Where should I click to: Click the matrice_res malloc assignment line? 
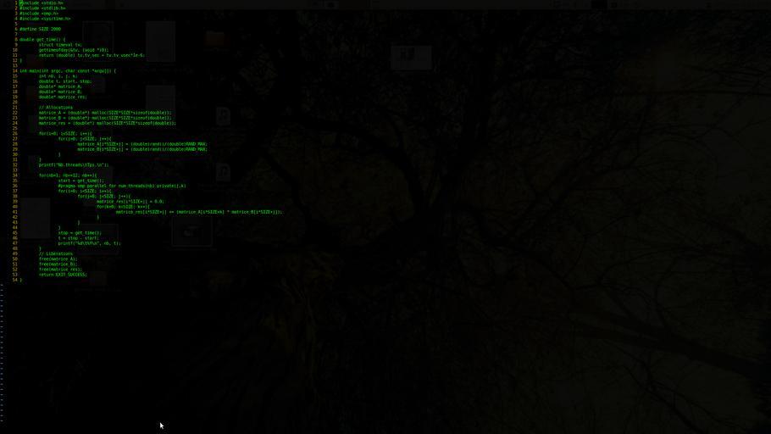pos(107,123)
